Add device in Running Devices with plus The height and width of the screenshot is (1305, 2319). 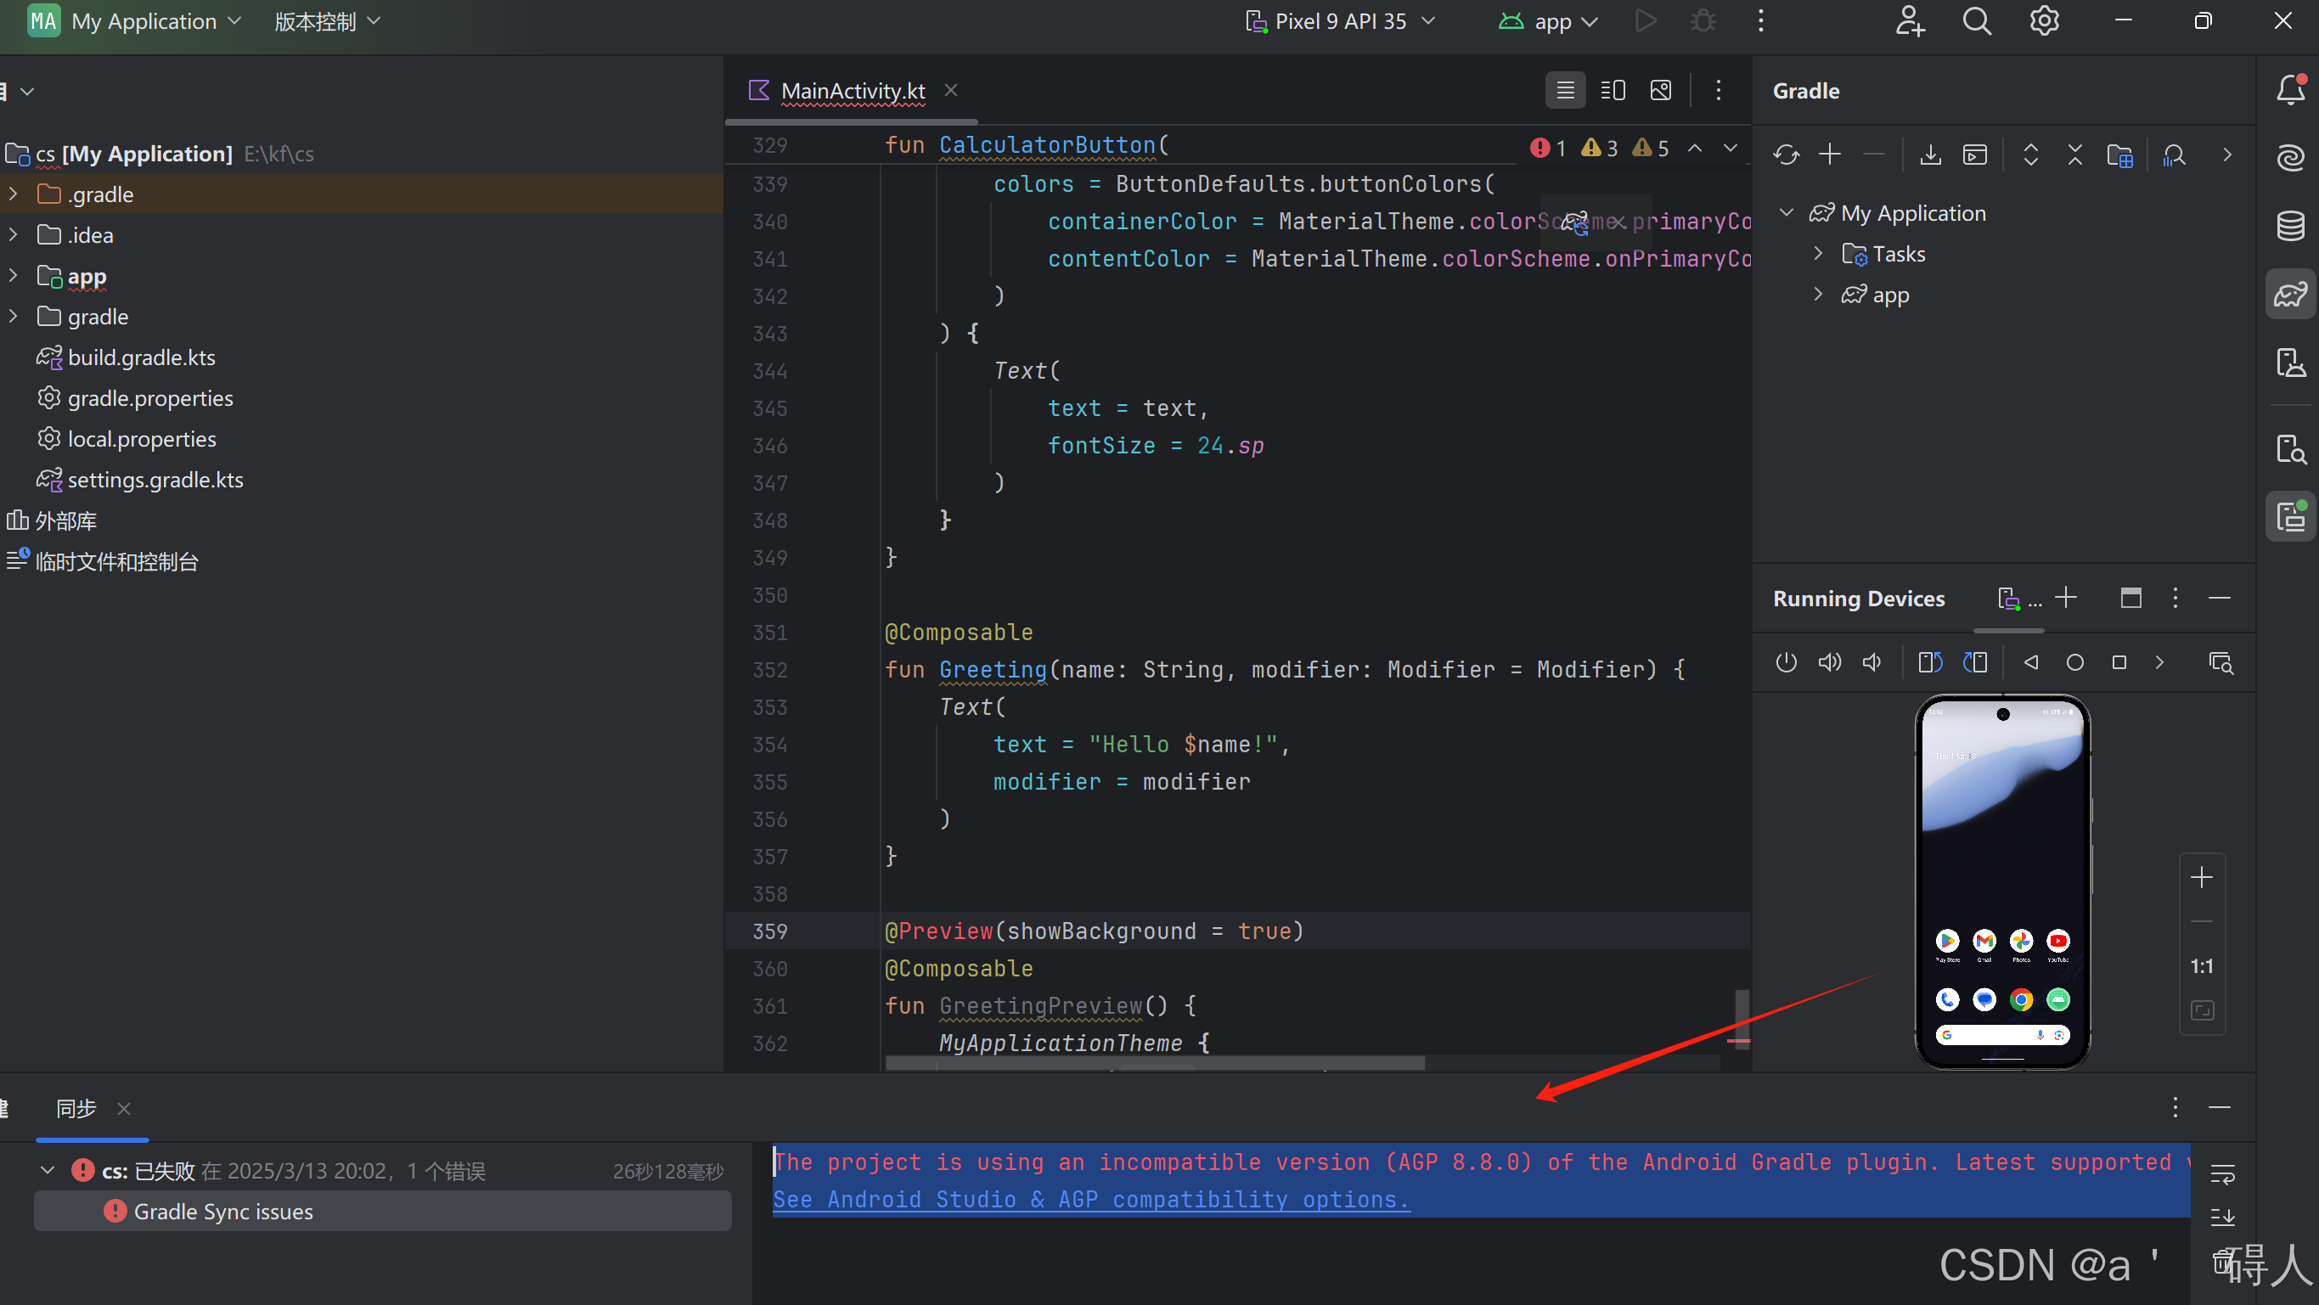point(2066,598)
